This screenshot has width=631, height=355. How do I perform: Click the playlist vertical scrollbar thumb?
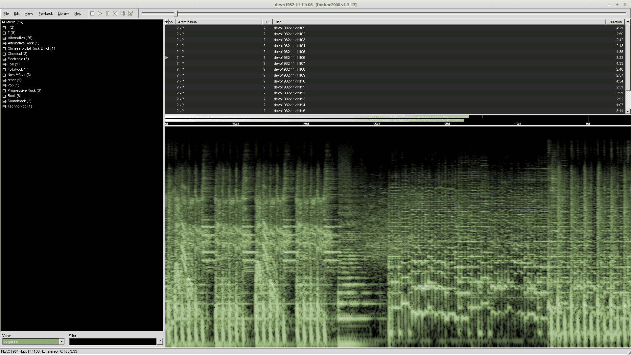(628, 58)
